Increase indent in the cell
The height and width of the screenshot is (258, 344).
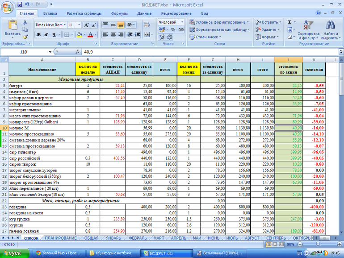point(137,34)
